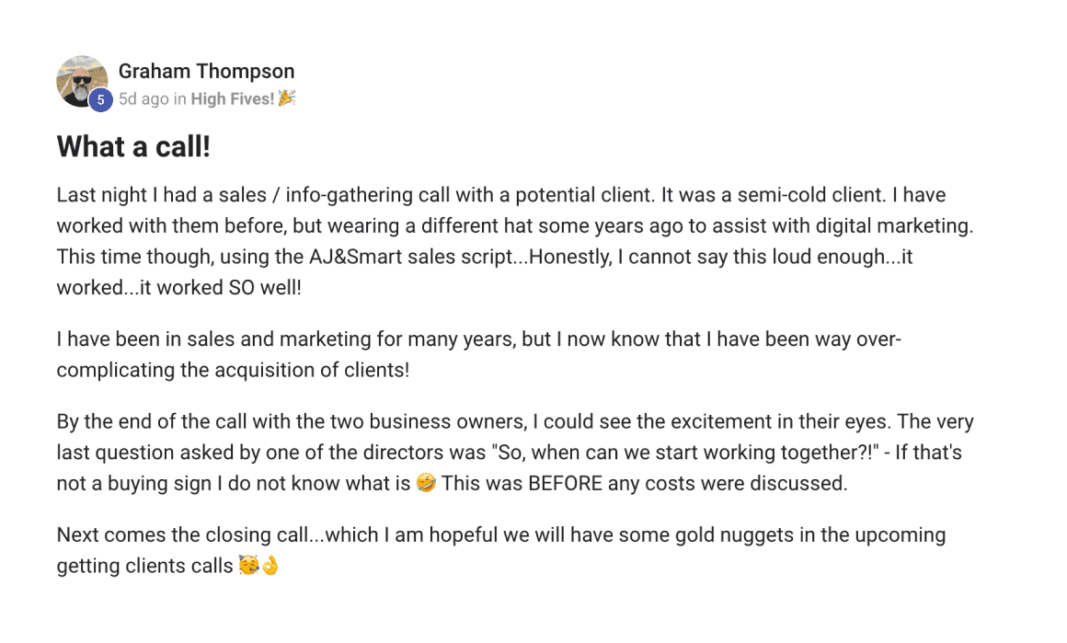Click the capitalized word 'BEFORE'
The width and height of the screenshot is (1067, 643).
click(565, 484)
